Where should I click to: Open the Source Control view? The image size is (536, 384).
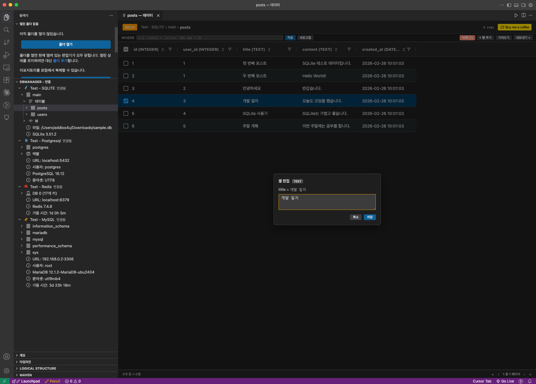pyautogui.click(x=7, y=42)
